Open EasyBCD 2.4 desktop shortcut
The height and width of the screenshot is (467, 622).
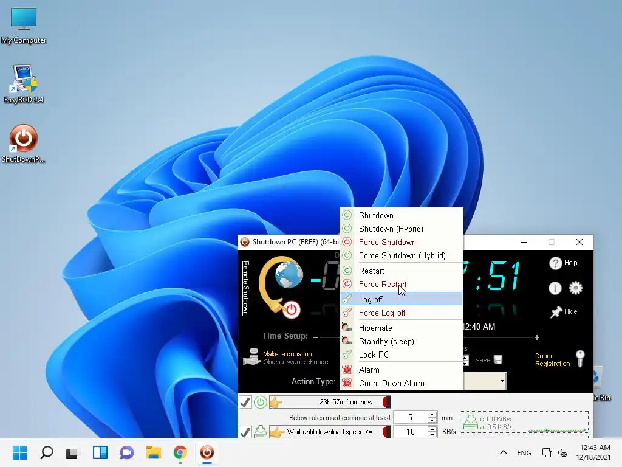tap(24, 85)
